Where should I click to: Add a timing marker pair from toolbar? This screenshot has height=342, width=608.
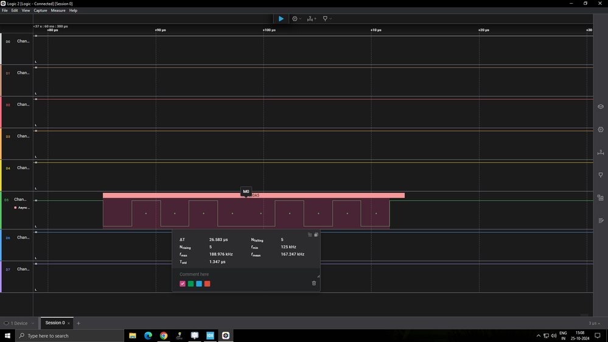point(310,19)
